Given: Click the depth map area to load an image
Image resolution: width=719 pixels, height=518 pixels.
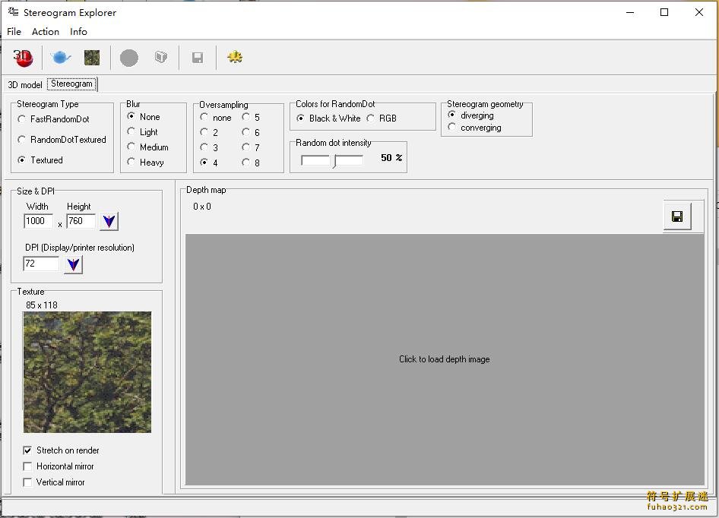Looking at the screenshot, I should pyautogui.click(x=444, y=358).
